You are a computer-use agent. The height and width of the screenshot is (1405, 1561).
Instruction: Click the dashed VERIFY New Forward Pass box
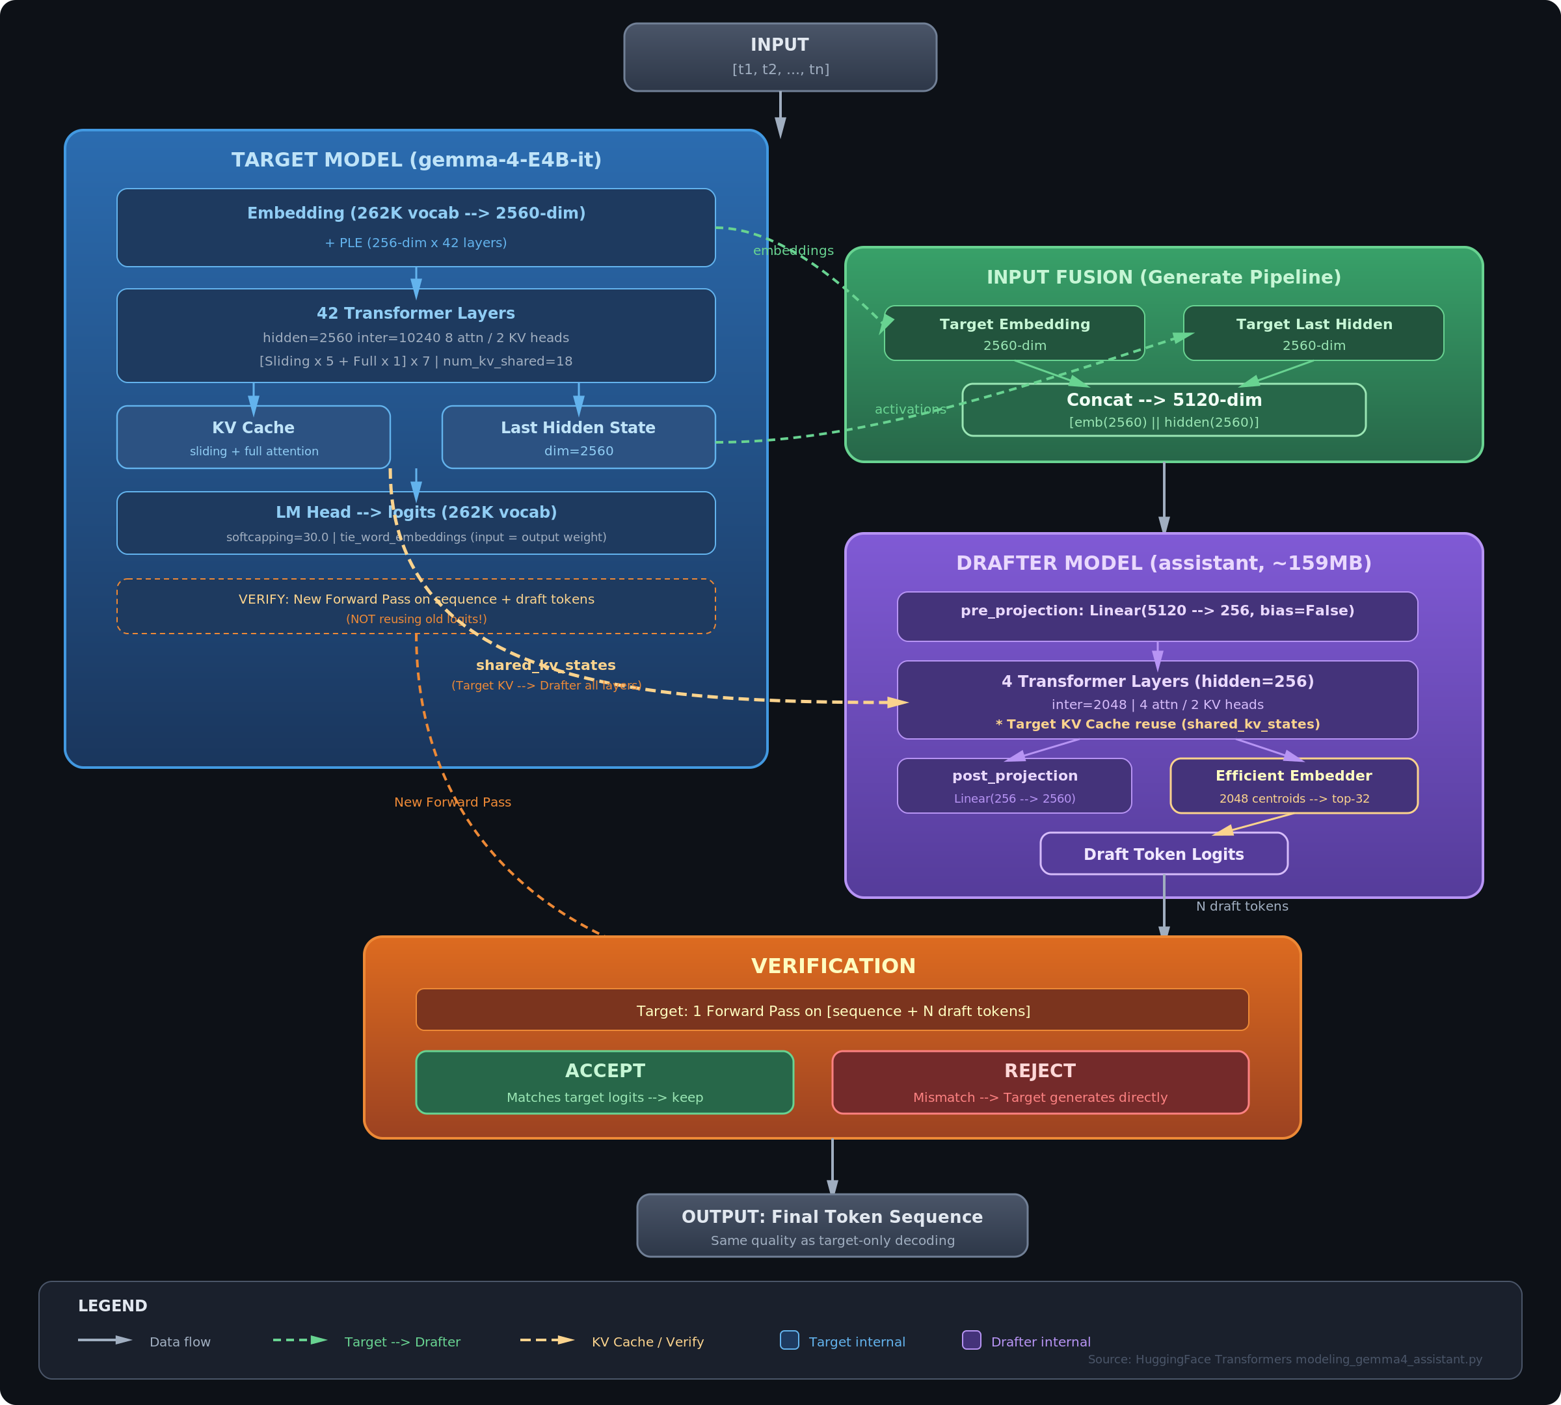416,606
